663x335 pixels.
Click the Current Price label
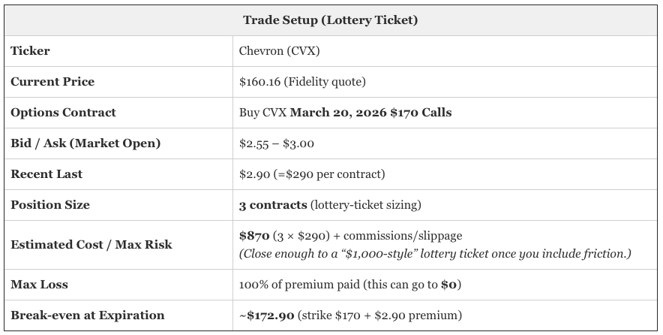[52, 82]
